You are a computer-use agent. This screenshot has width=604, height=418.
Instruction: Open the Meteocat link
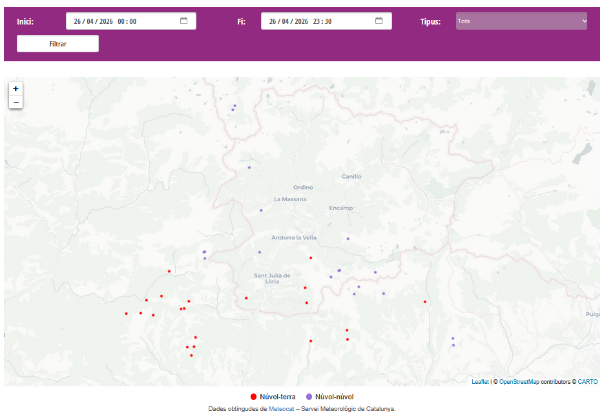[x=282, y=409]
